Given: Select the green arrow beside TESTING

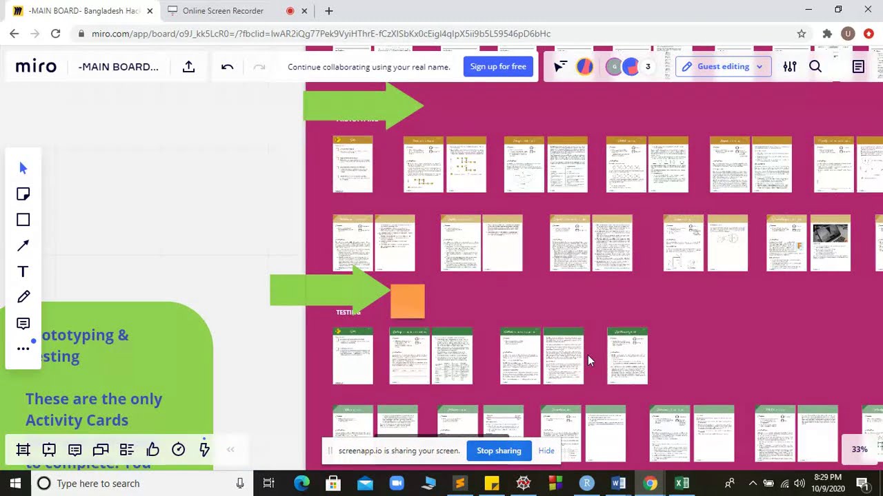Looking at the screenshot, I should [330, 291].
